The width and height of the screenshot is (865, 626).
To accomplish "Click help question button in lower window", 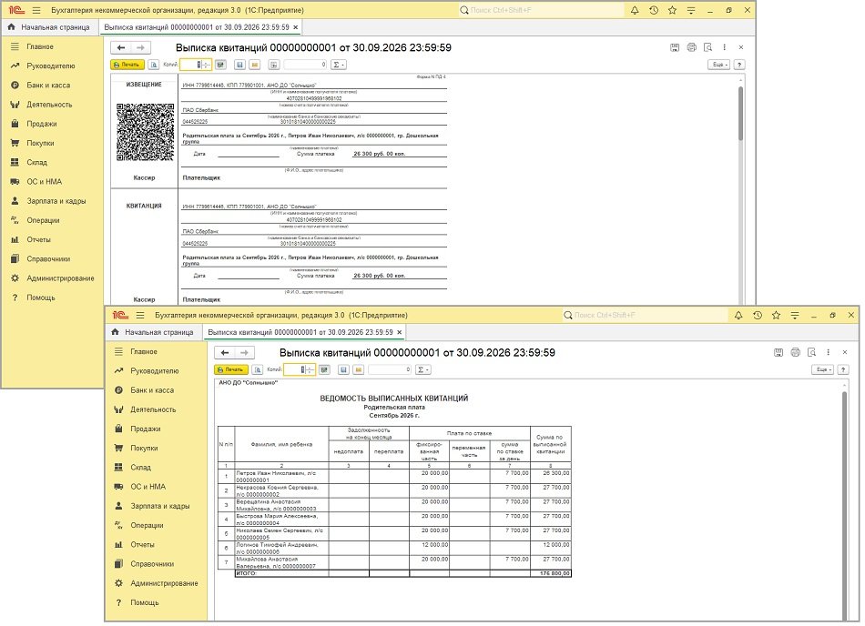I will coord(843,369).
